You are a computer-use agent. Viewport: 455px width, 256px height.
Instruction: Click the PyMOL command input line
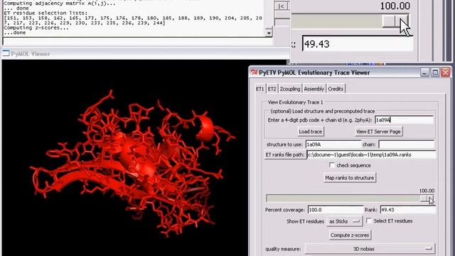[x=137, y=42]
